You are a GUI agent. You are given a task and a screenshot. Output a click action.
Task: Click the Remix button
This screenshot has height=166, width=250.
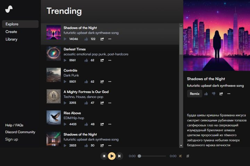(194, 94)
